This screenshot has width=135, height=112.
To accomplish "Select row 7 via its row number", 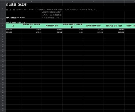I will (3, 29).
